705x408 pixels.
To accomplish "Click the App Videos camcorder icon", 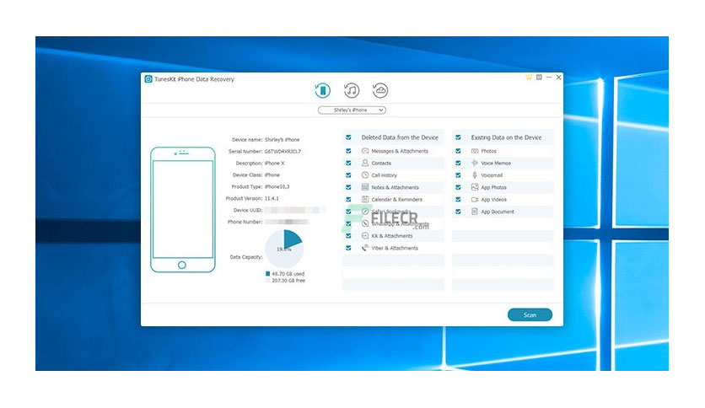I will point(474,199).
